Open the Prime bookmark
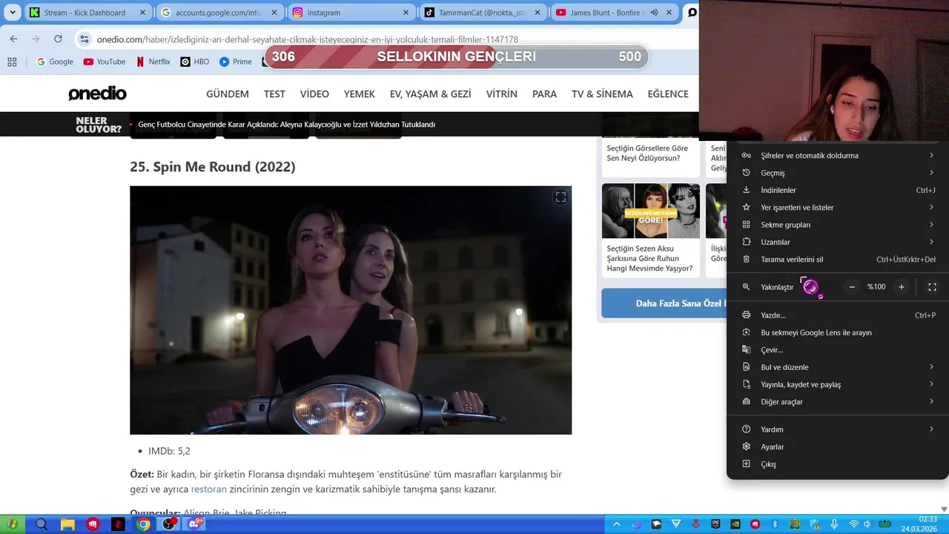Viewport: 949px width, 534px height. [236, 62]
